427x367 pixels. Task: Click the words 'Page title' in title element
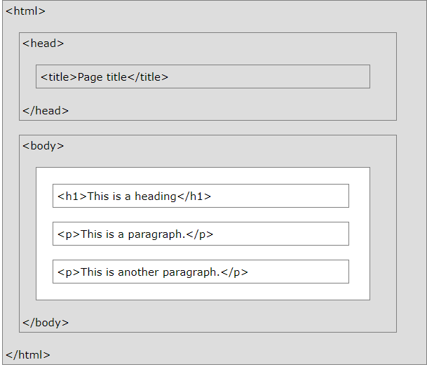point(102,77)
